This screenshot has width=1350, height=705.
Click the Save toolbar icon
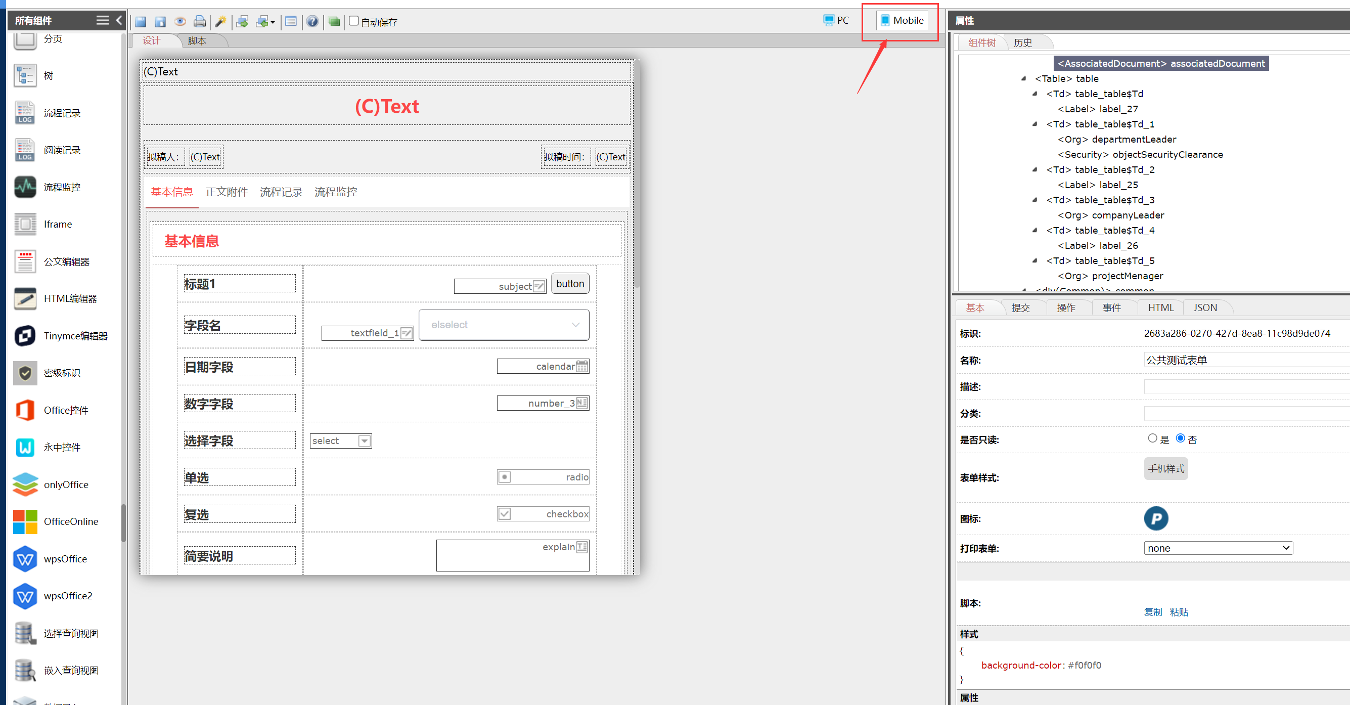pyautogui.click(x=141, y=21)
